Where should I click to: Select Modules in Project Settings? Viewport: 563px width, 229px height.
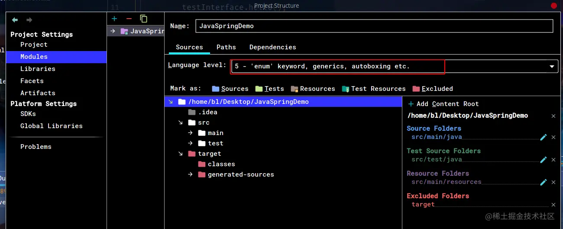56,57
